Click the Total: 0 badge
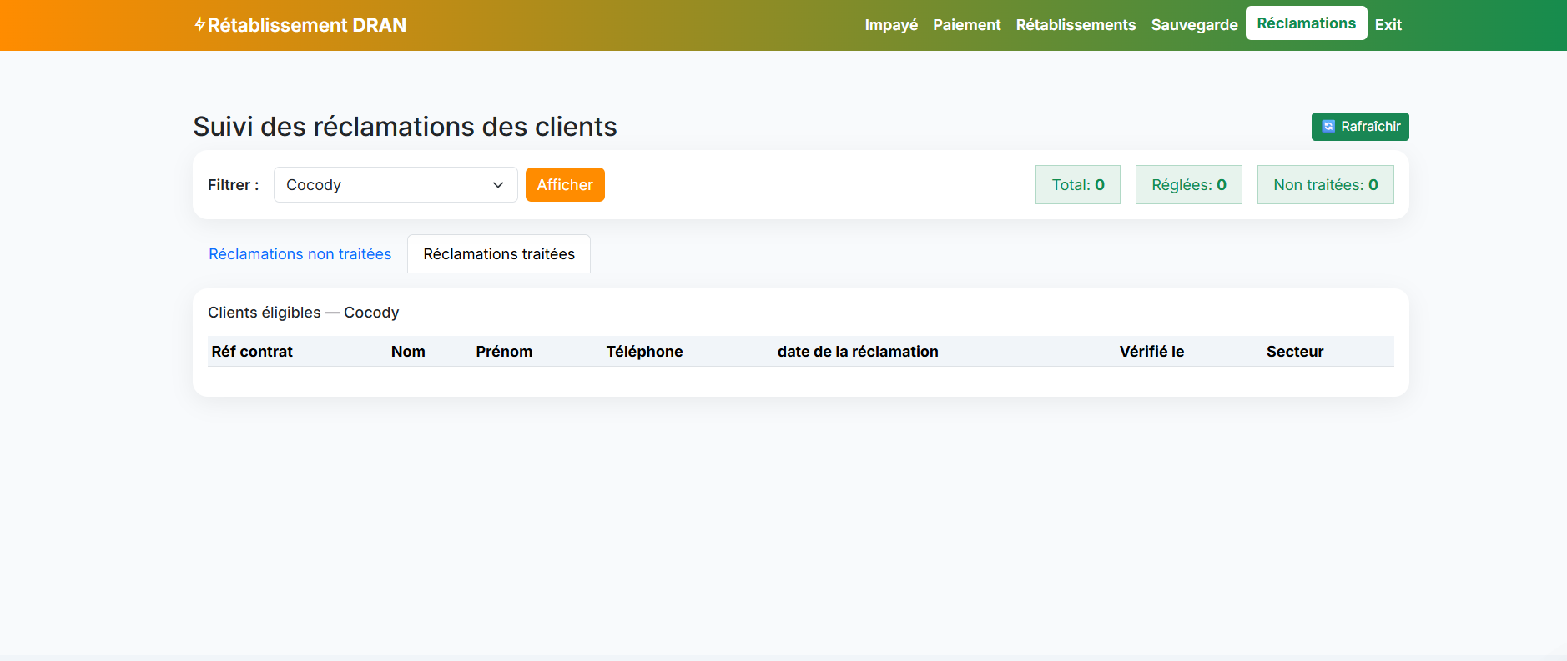Viewport: 1567px width, 661px height. pos(1078,185)
